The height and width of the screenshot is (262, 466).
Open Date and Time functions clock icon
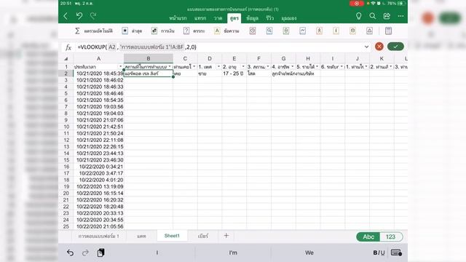coord(253,31)
